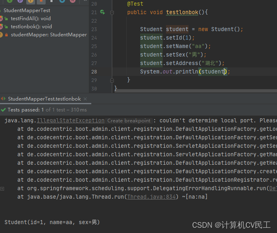277x233 pixels.
Task: Select testFindAll(): void in structure panel
Action: tap(31, 19)
